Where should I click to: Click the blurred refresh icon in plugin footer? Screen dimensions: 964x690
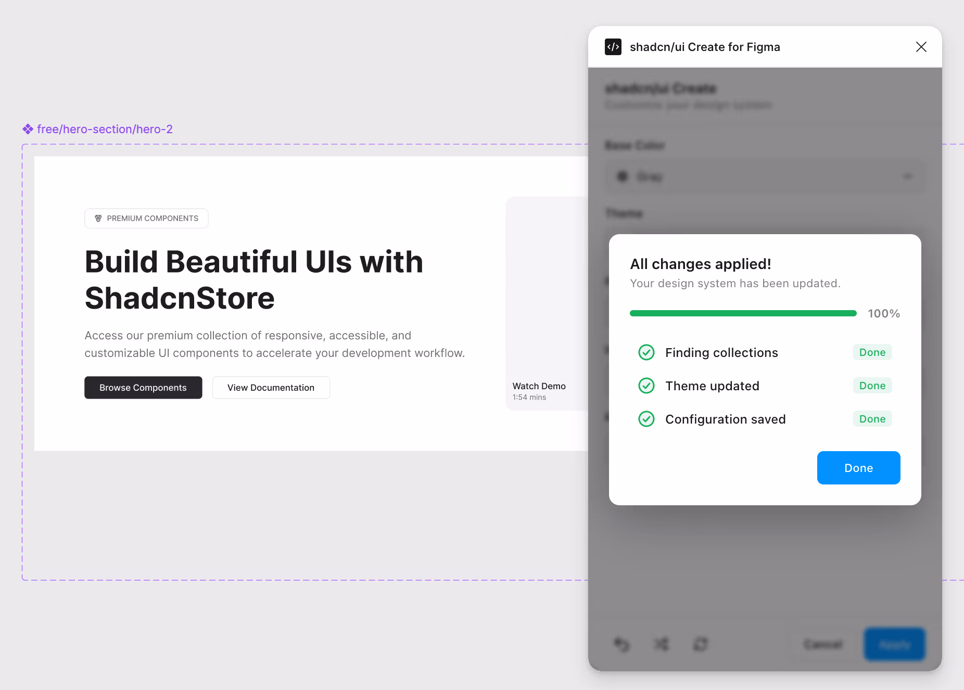click(701, 645)
